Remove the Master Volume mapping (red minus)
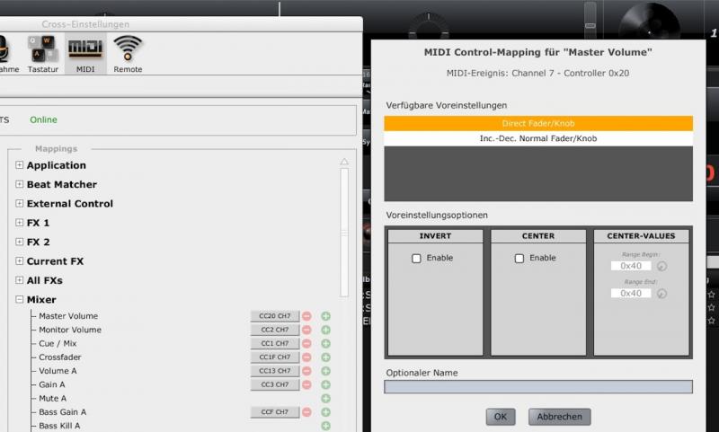Image resolution: width=719 pixels, height=432 pixels. coord(306,316)
